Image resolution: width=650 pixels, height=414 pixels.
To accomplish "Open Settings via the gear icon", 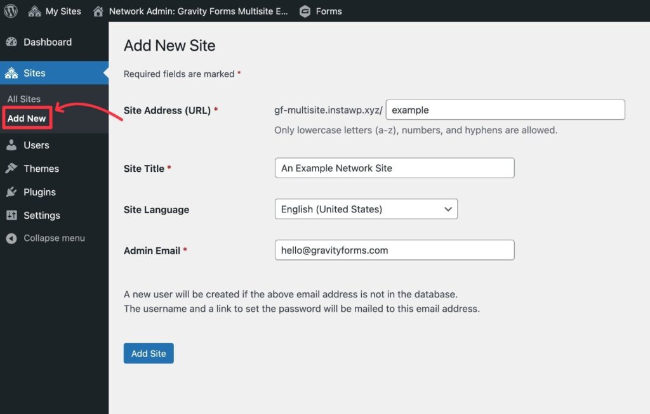I will point(13,215).
